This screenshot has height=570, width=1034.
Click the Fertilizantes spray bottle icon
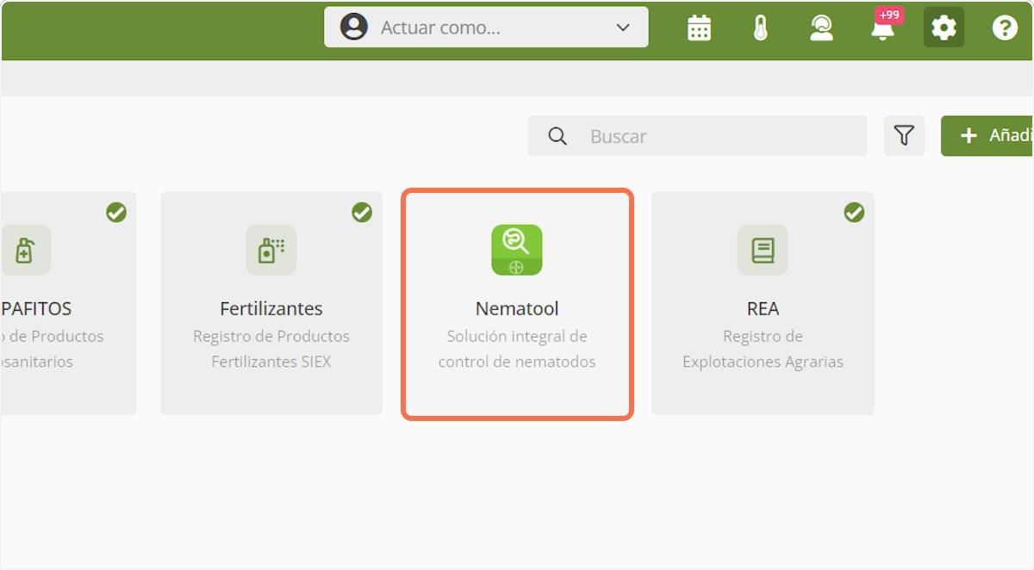[x=271, y=250]
